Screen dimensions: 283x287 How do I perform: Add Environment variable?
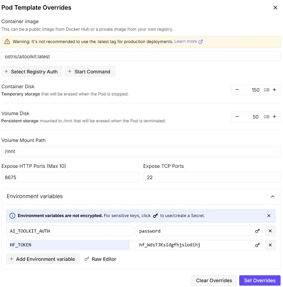coord(43,259)
